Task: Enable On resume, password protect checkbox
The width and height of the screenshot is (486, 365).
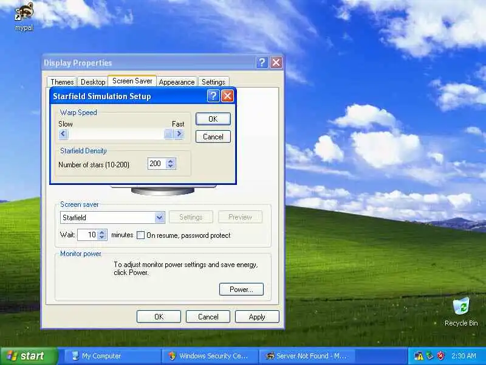Action: pyautogui.click(x=141, y=235)
